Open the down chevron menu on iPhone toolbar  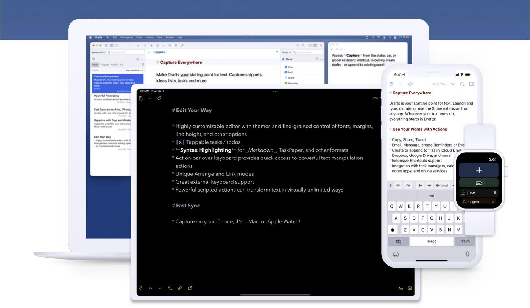pyautogui.click(x=452, y=84)
